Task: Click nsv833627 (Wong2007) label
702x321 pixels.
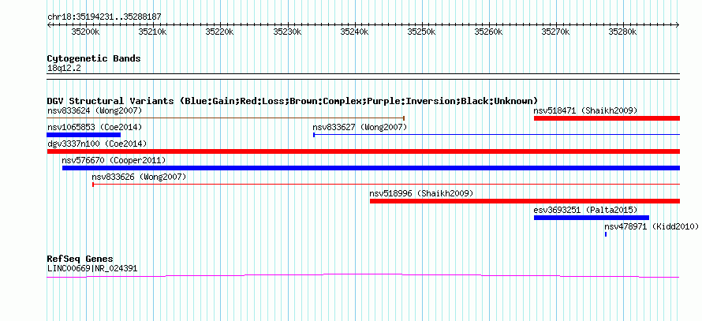Action: [360, 127]
